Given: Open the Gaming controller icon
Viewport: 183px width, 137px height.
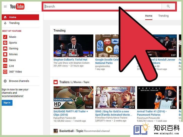Looking at the screenshot, I should point(5,48).
